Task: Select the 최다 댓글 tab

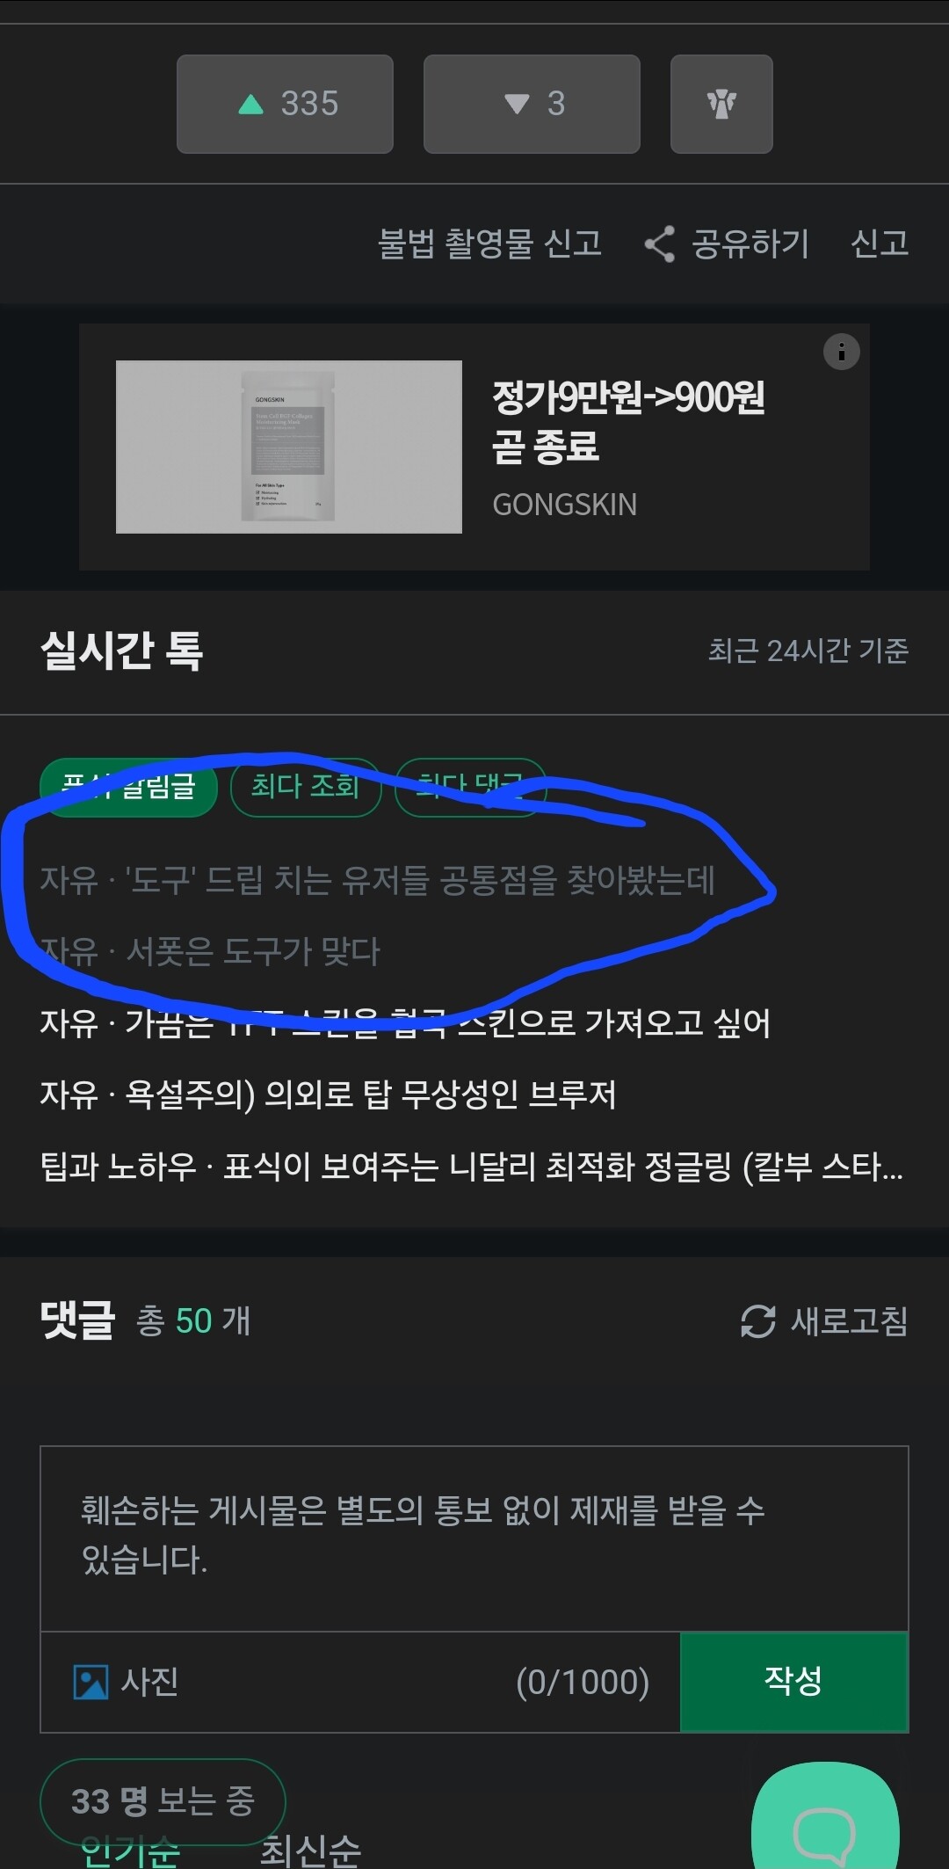Action: point(470,787)
